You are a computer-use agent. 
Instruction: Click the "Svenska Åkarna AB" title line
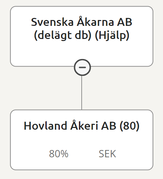82,22
